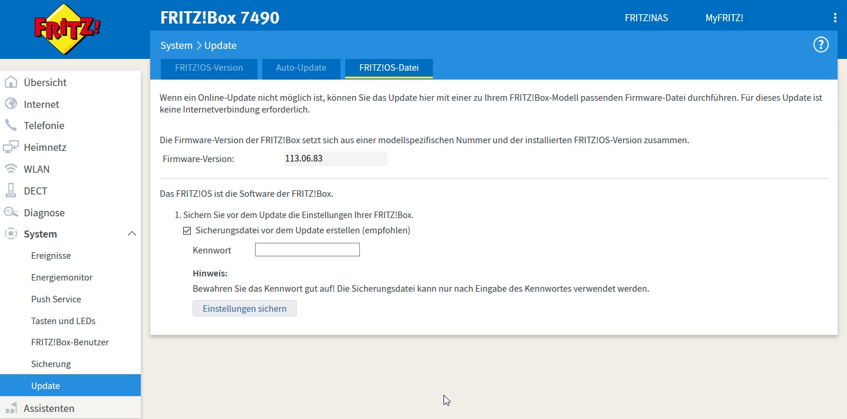This screenshot has height=419, width=847.
Task: Click the Heimnetz devices icon
Action: (11, 147)
